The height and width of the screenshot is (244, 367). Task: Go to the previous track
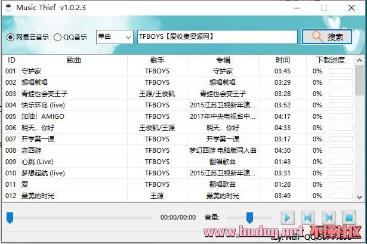pyautogui.click(x=308, y=218)
